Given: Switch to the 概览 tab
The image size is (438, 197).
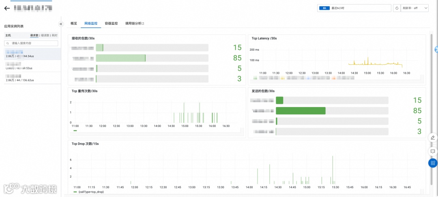Looking at the screenshot, I should (x=74, y=24).
